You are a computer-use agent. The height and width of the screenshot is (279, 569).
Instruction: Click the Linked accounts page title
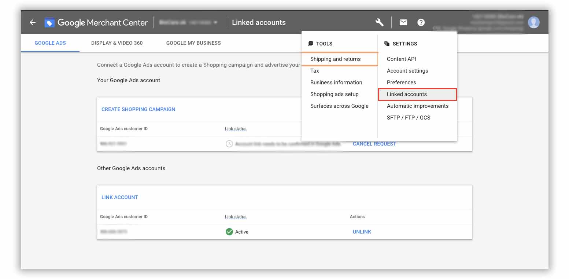259,22
